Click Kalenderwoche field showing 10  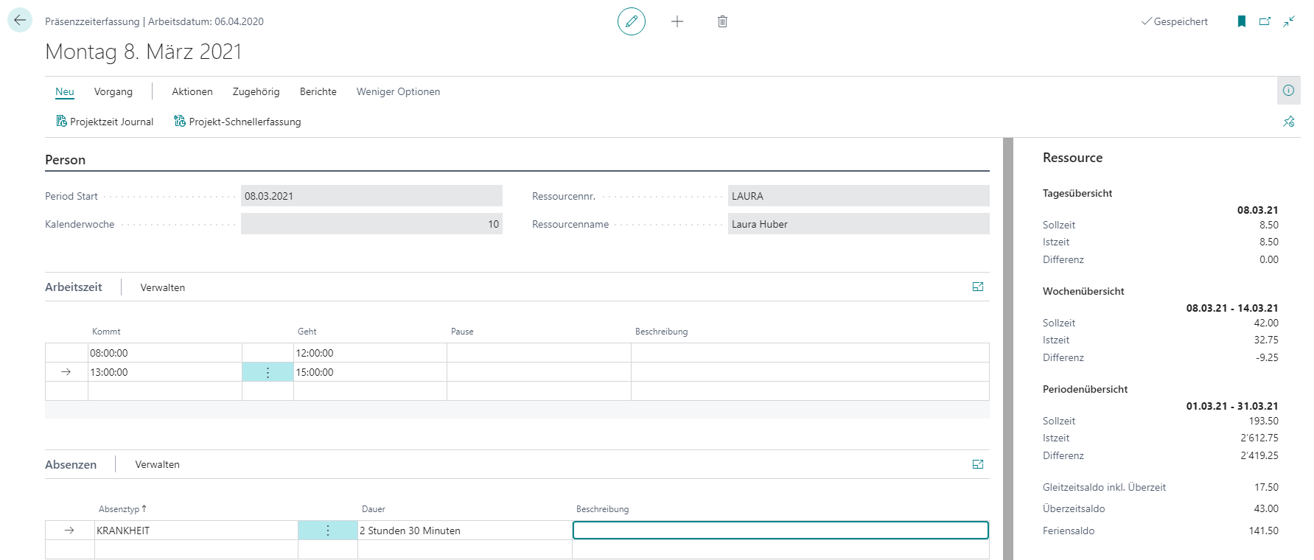[x=371, y=224]
